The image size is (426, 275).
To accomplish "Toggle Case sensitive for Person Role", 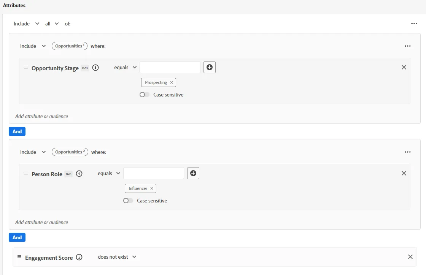I will (x=128, y=201).
